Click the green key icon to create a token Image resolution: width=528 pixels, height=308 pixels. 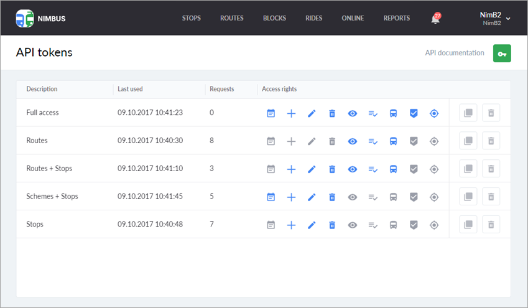pyautogui.click(x=502, y=54)
